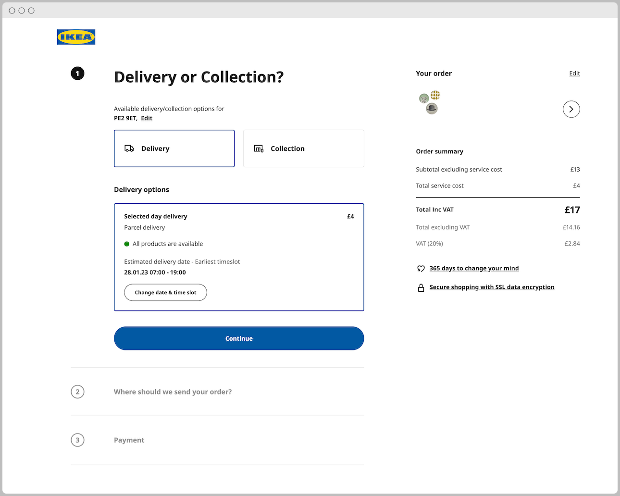Select the Collection option
Screen dimensions: 620x496
[303, 148]
